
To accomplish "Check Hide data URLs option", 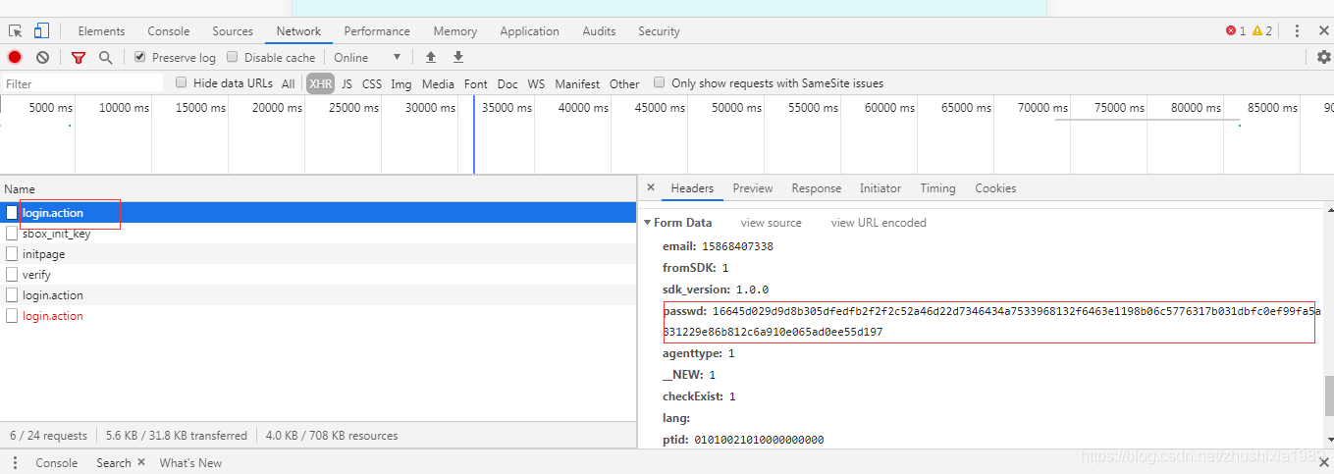I will 182,83.
